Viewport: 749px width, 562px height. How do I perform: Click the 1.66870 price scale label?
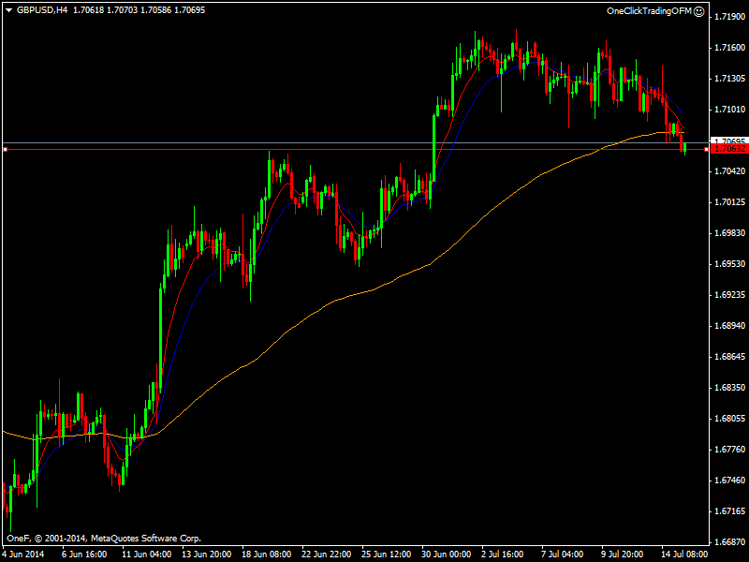(729, 542)
